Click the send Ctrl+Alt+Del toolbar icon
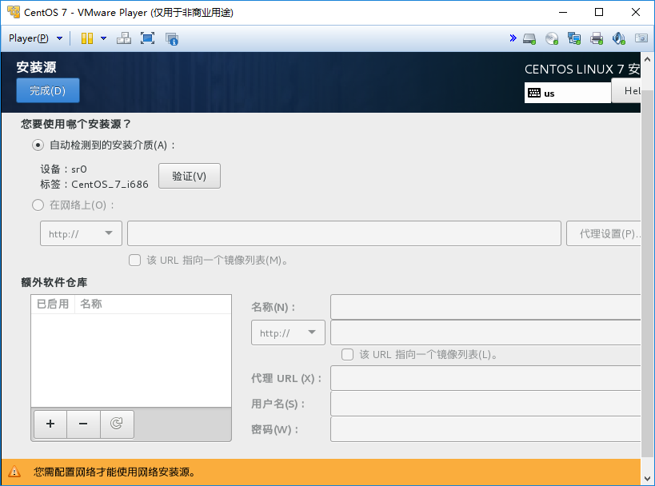Viewport: 655px width, 486px height. [124, 38]
